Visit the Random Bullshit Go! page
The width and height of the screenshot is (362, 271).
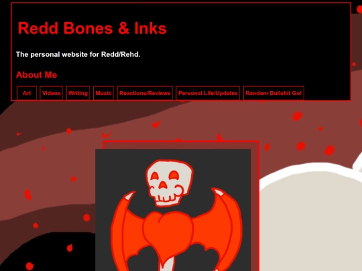(x=274, y=93)
